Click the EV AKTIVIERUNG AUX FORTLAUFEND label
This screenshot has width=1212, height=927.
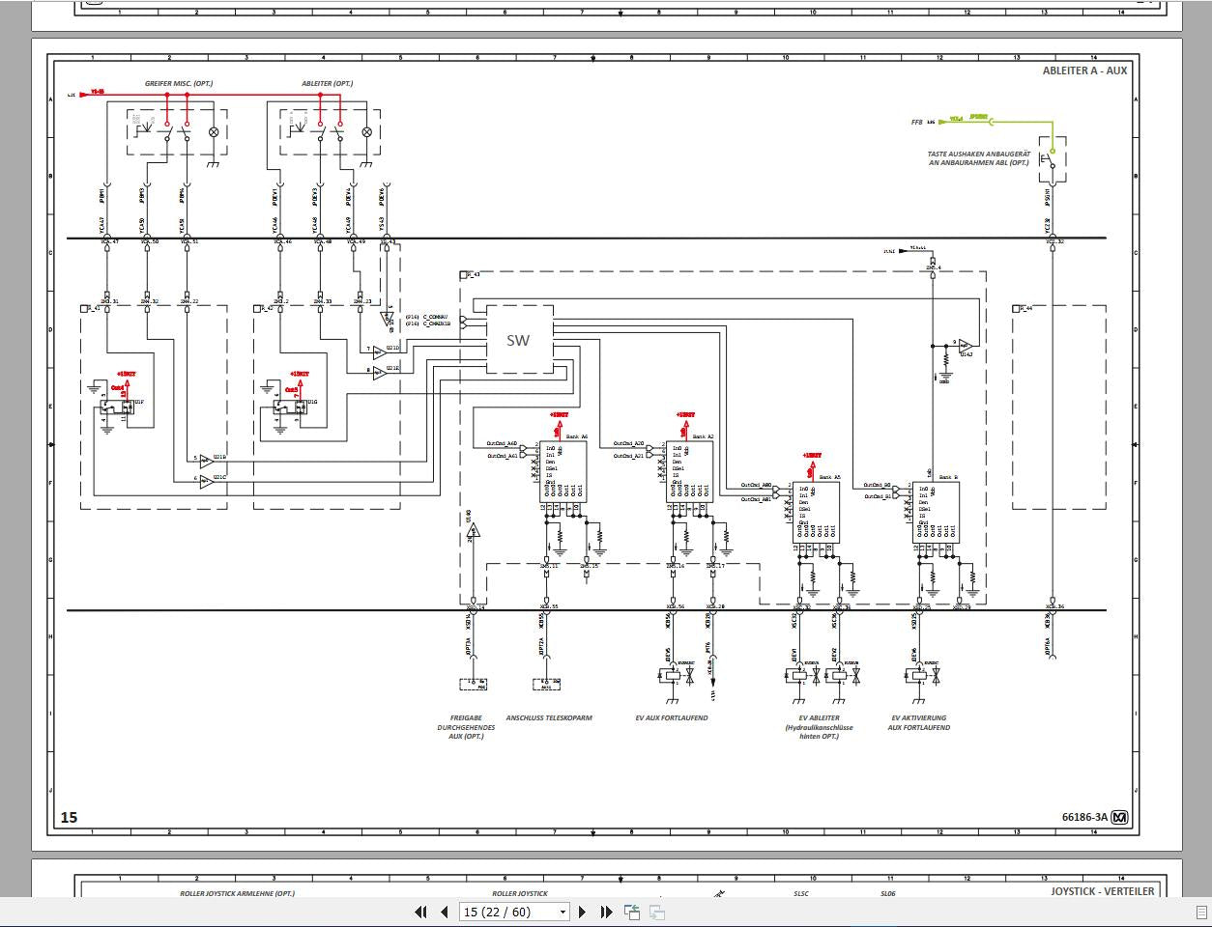pyautogui.click(x=918, y=722)
